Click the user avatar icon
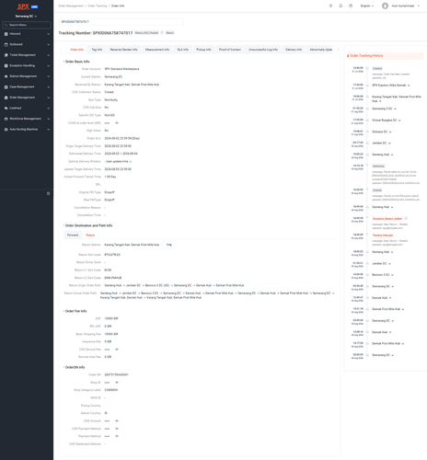Screen dimensions: 427x460 tap(385, 6)
